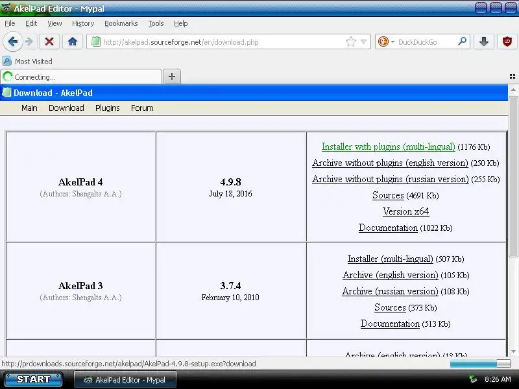Download AkelPad 3 Sources (373 Kb)

pyautogui.click(x=390, y=307)
